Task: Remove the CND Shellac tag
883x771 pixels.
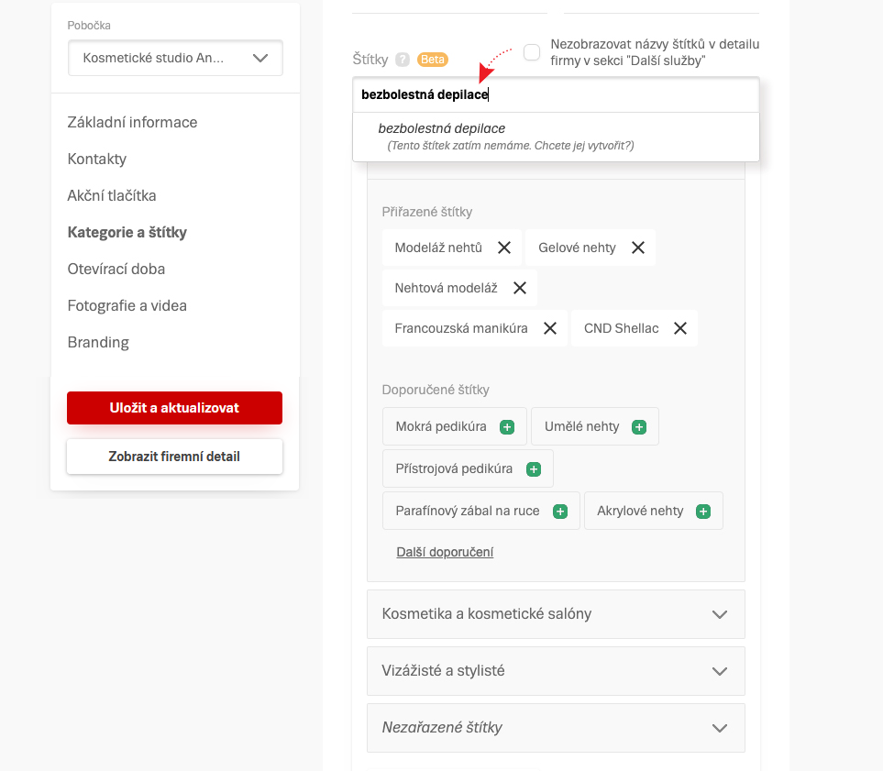Action: 680,328
